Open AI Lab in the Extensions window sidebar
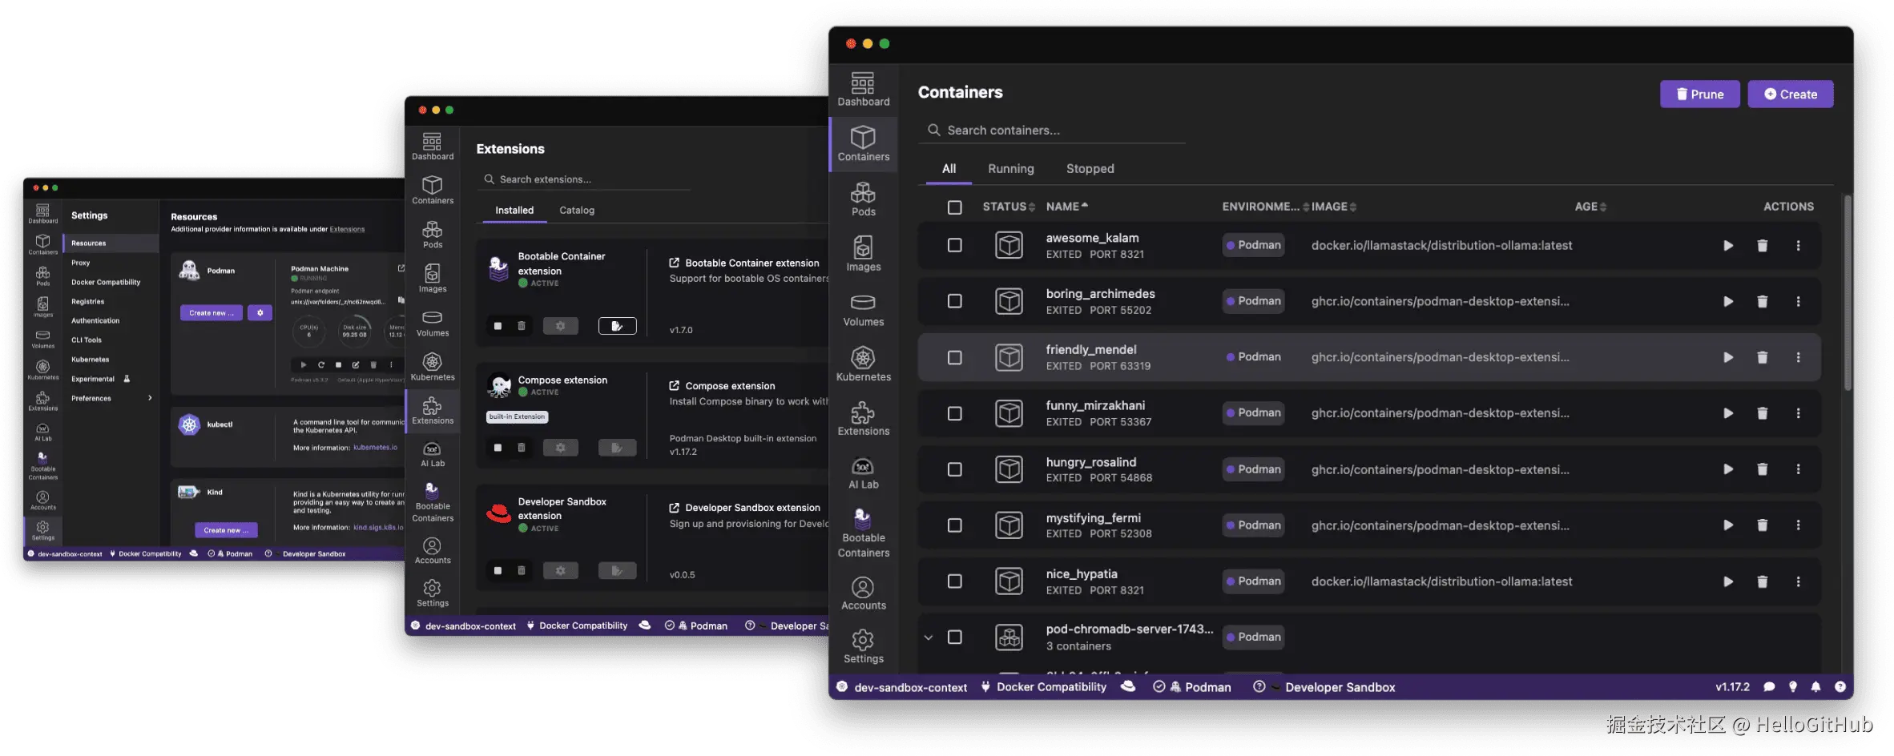 433,454
